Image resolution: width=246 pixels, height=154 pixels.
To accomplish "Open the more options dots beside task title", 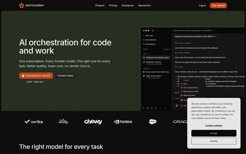I will pyautogui.click(x=214, y=30).
